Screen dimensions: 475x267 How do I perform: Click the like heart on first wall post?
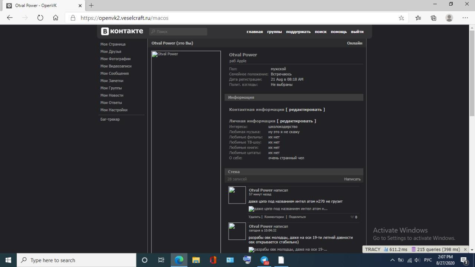coord(352,217)
